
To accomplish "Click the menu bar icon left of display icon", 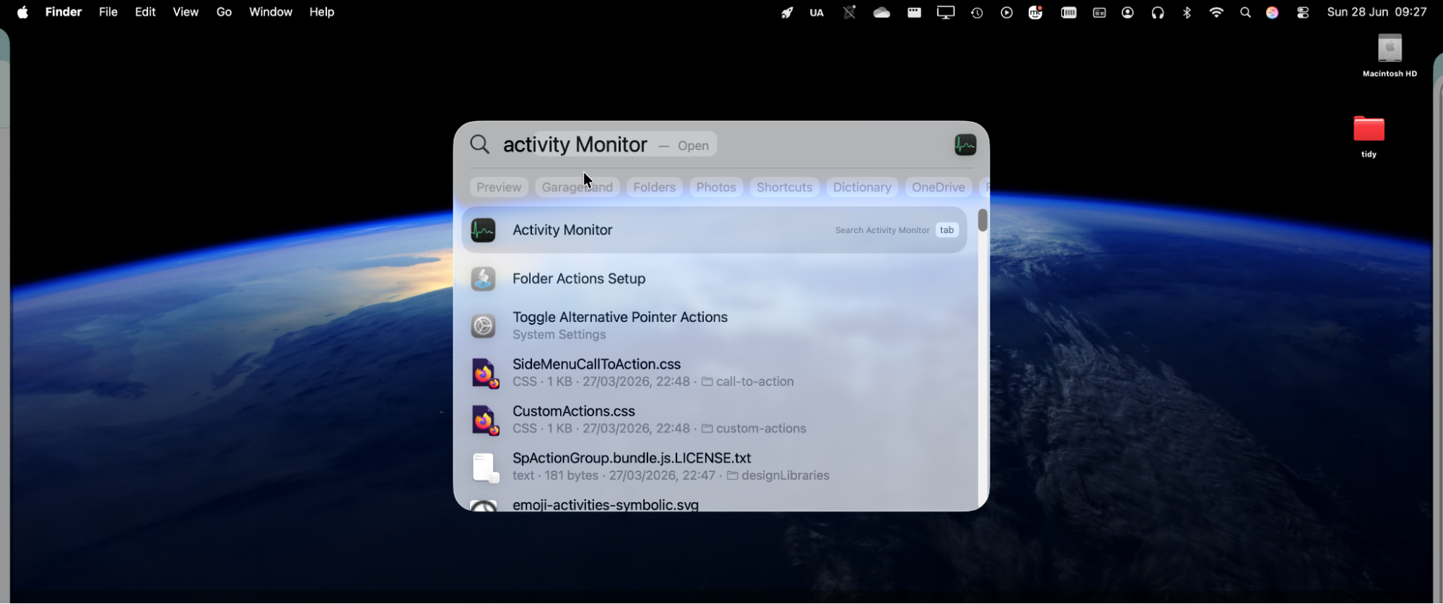I will pyautogui.click(x=915, y=12).
